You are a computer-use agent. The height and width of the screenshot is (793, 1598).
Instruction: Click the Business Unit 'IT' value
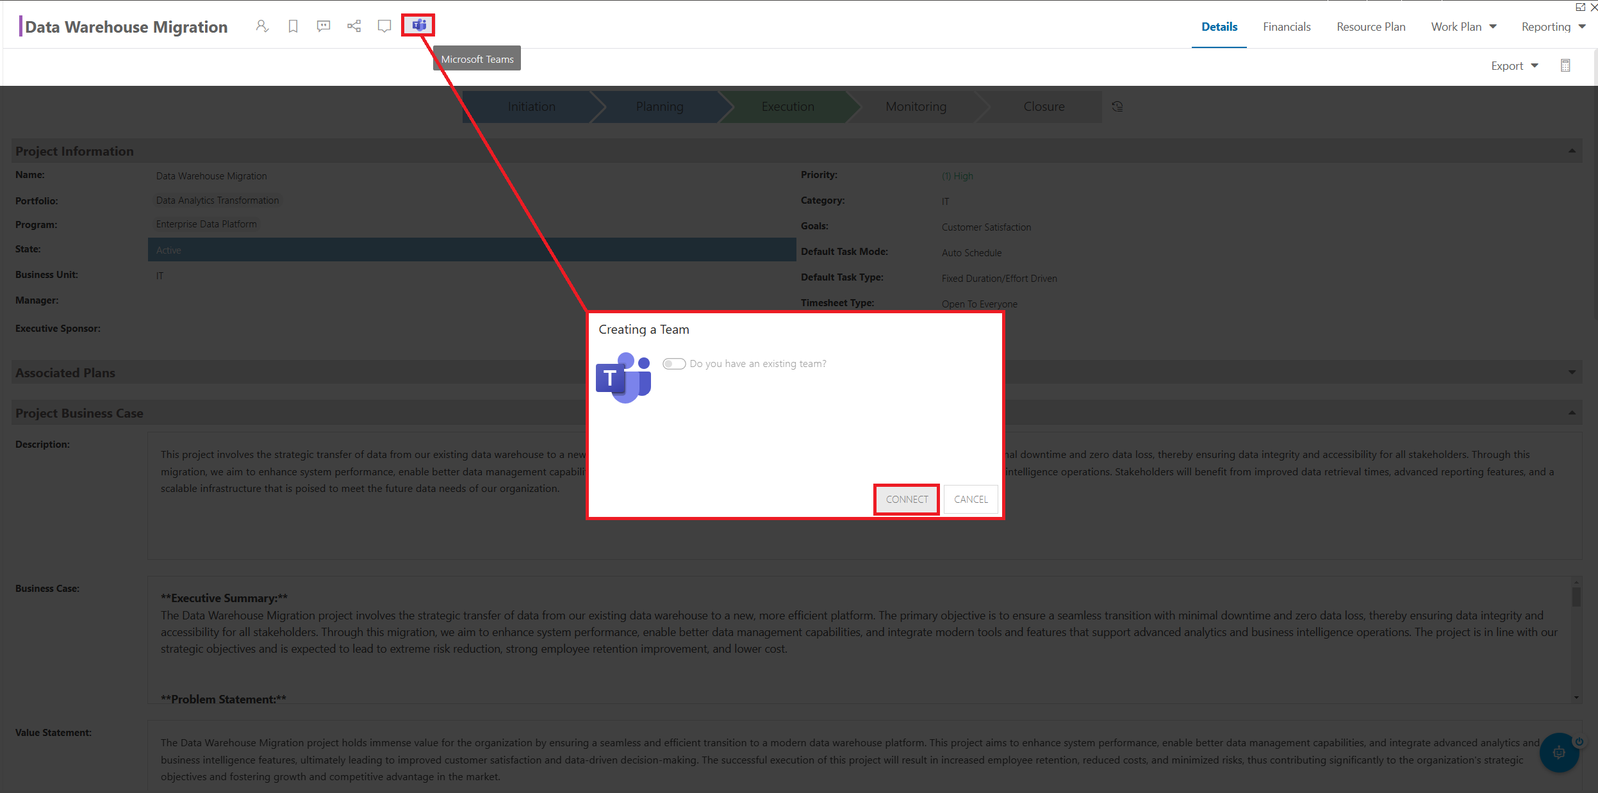[x=160, y=276]
